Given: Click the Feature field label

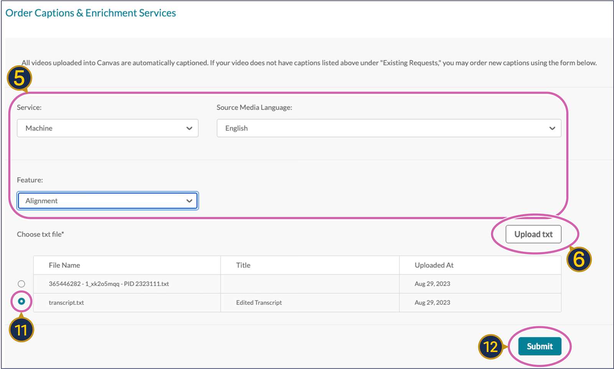Looking at the screenshot, I should click(30, 180).
